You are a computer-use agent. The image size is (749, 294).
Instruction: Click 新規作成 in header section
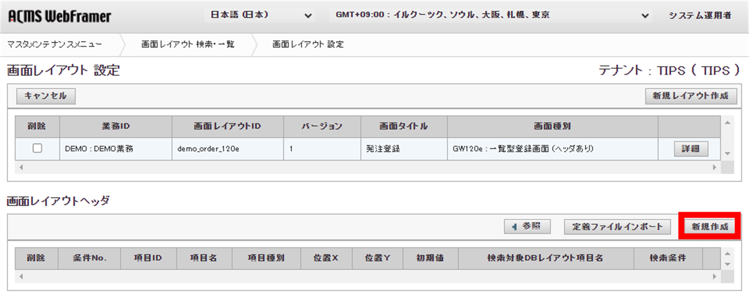(710, 227)
